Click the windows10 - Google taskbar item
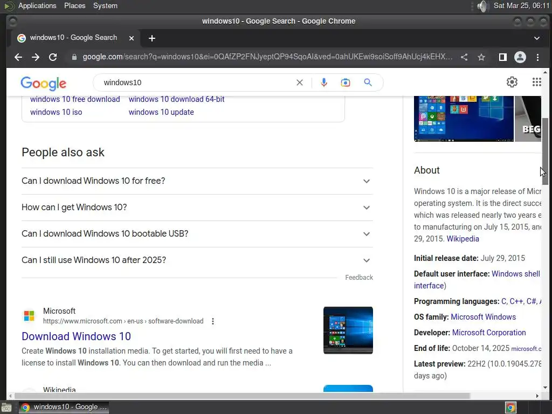This screenshot has height=414, width=552. pos(64,407)
